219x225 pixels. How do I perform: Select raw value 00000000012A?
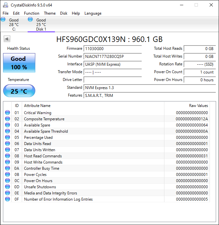192,119
